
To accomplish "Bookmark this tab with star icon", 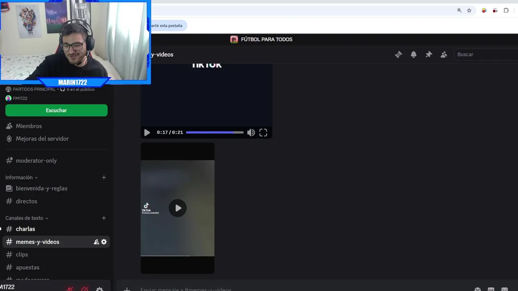I will [469, 11].
